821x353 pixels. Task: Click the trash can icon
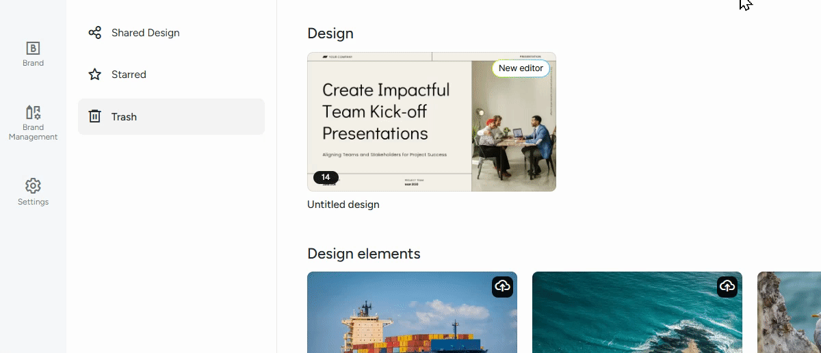click(x=95, y=117)
